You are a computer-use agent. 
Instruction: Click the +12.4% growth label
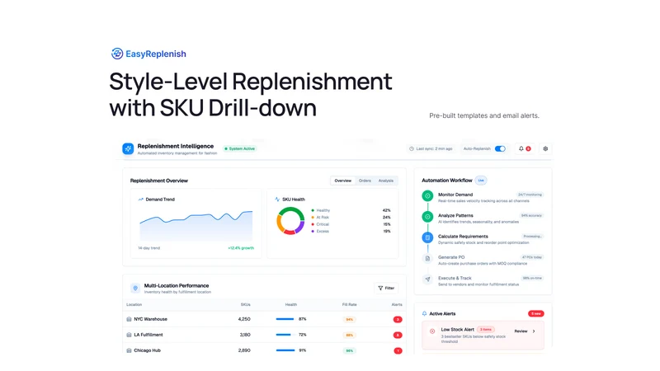tap(241, 248)
